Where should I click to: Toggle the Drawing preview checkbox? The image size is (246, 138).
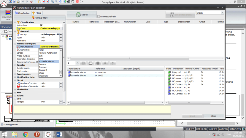click(2, 125)
